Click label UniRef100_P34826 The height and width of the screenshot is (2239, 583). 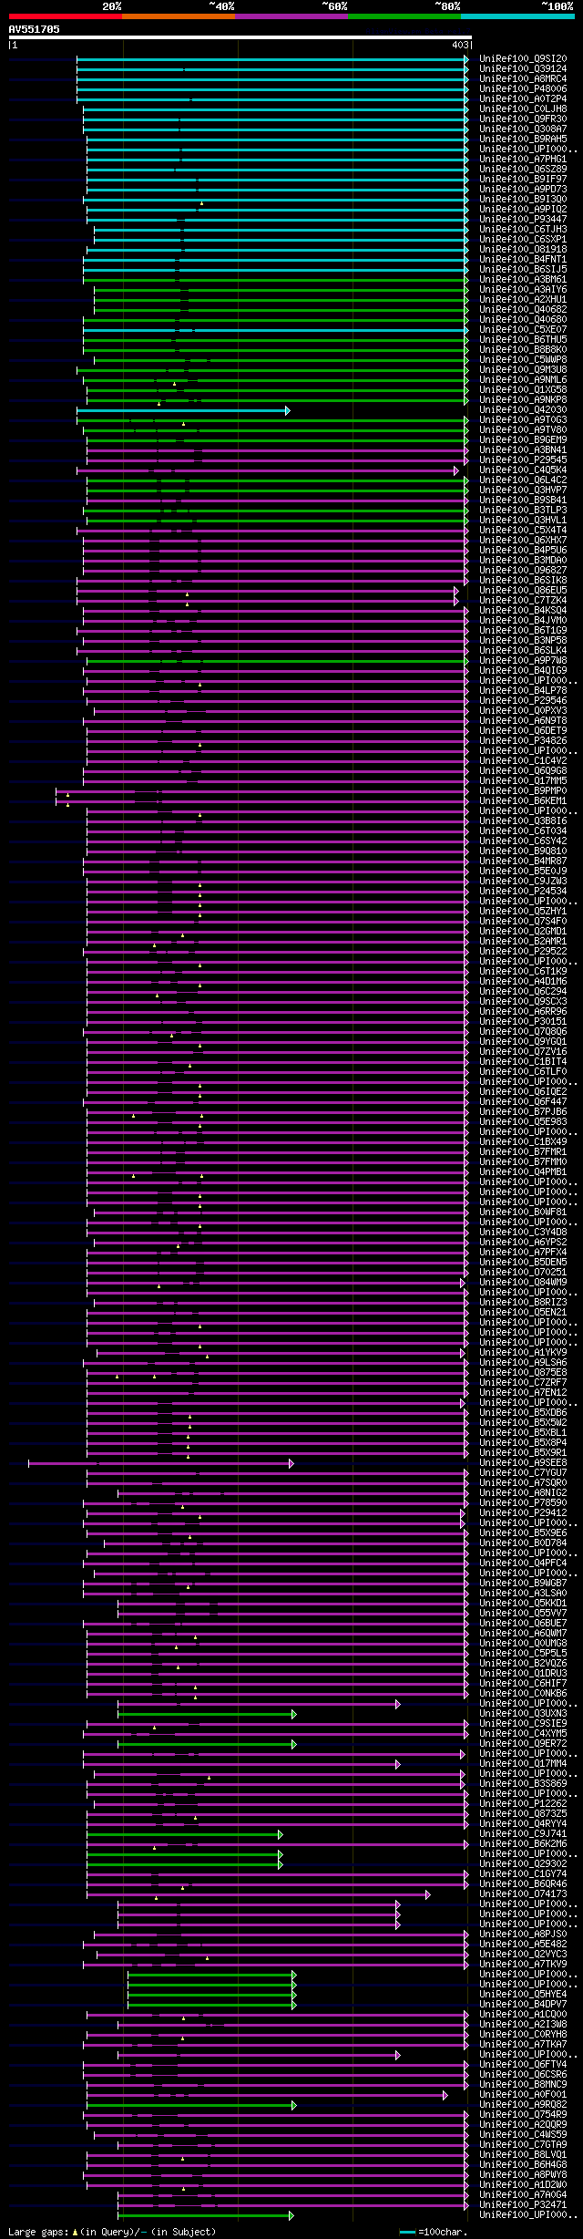[523, 740]
